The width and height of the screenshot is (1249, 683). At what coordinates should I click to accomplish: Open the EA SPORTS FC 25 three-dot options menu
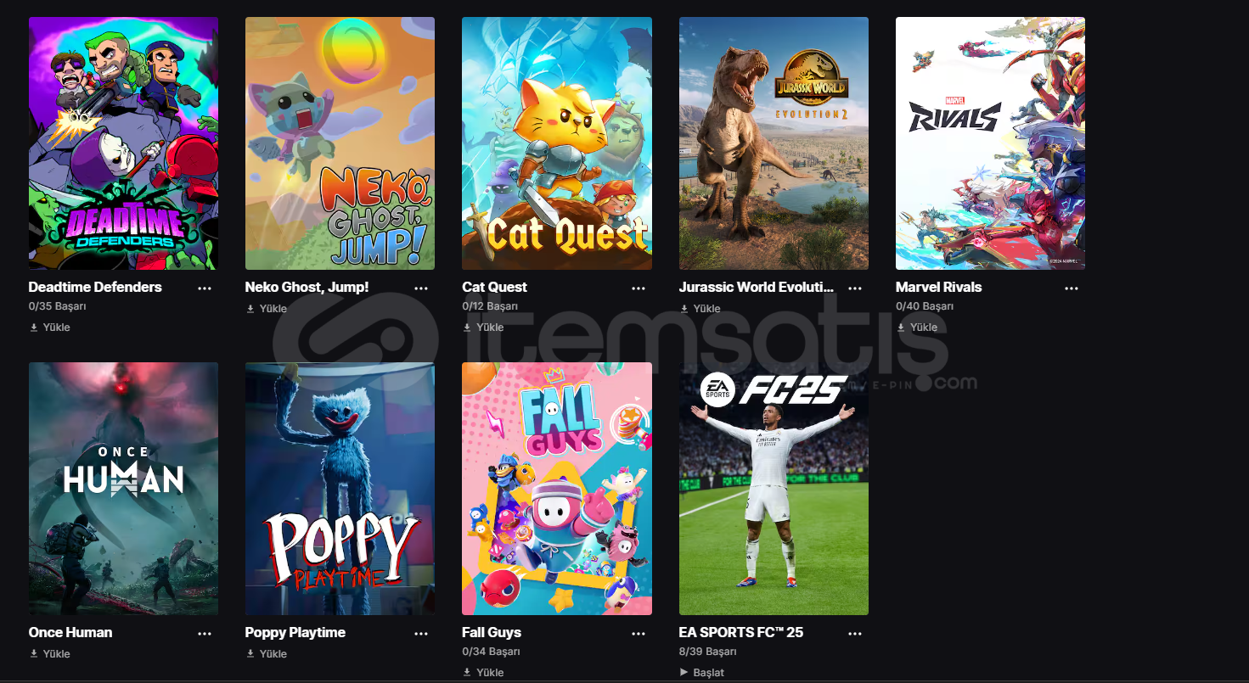[x=855, y=634]
